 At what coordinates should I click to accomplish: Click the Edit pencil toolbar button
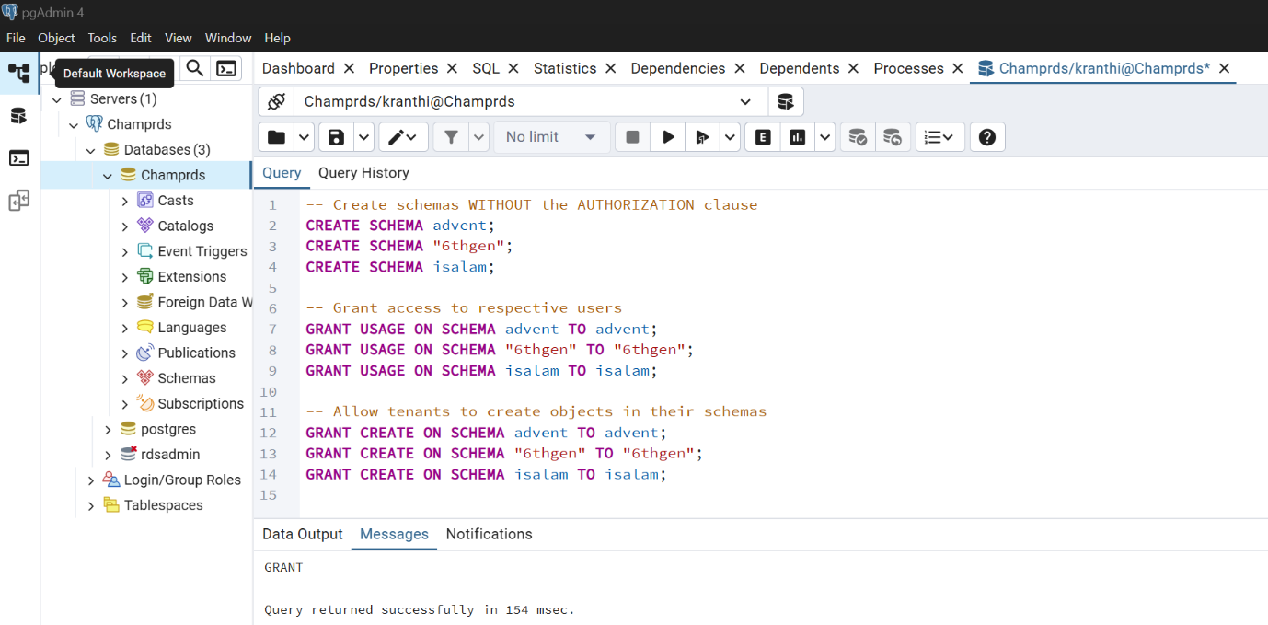coord(403,137)
